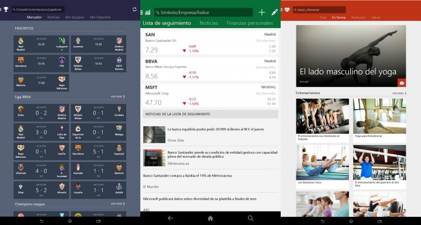Open Mis Equipos tab

click(75, 17)
